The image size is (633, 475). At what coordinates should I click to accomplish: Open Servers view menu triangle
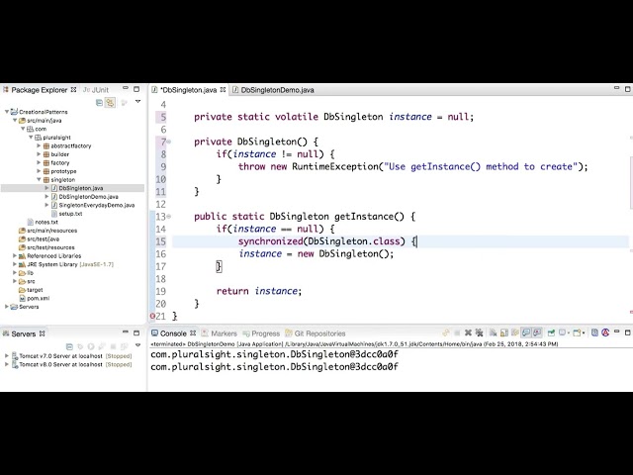click(137, 345)
